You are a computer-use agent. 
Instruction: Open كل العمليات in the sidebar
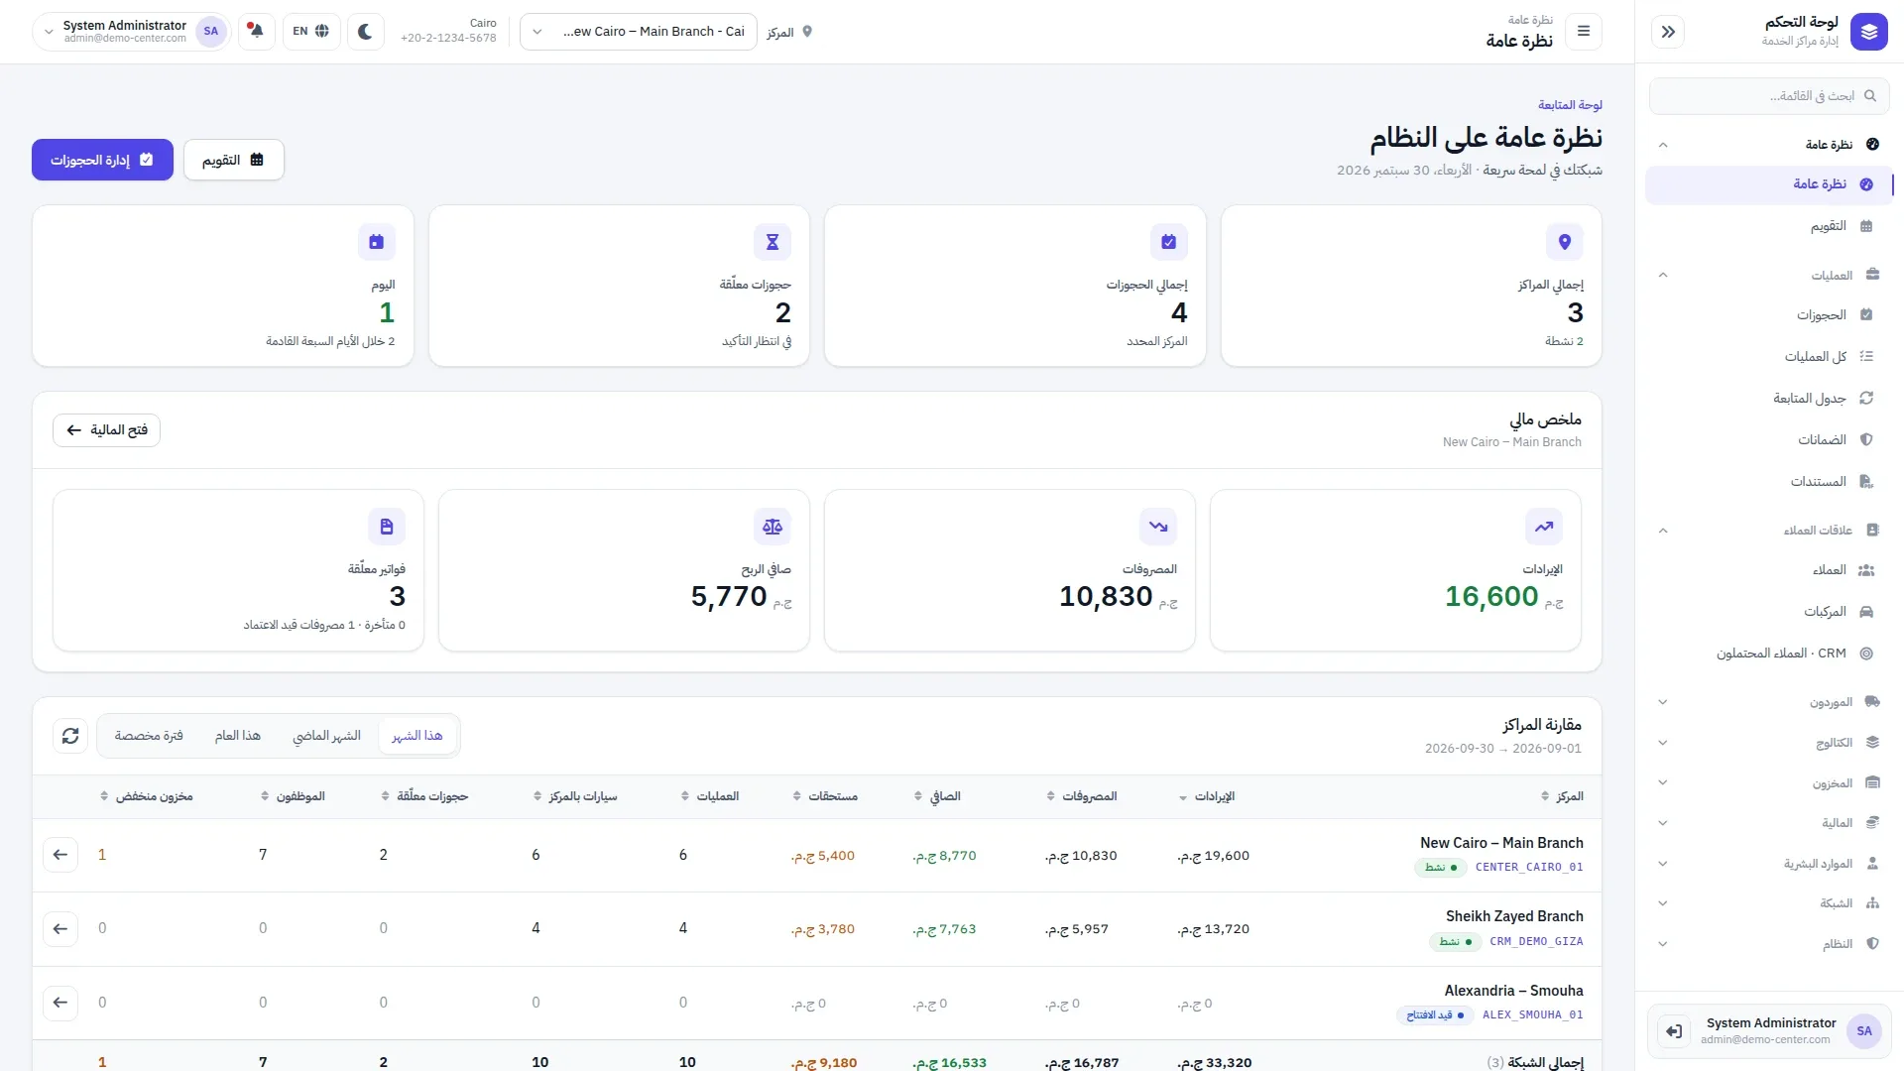tap(1768, 357)
